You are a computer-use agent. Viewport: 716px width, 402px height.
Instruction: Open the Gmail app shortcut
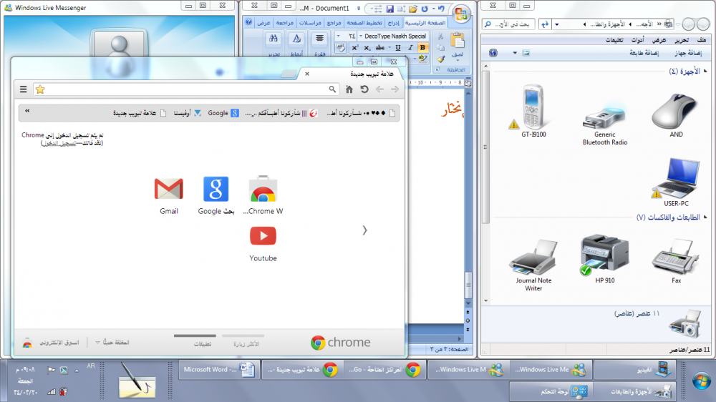[x=168, y=190]
